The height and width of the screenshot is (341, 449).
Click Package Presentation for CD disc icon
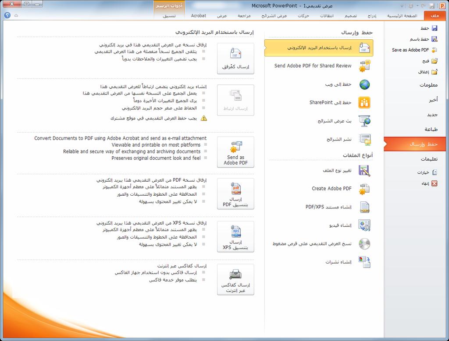point(364,243)
